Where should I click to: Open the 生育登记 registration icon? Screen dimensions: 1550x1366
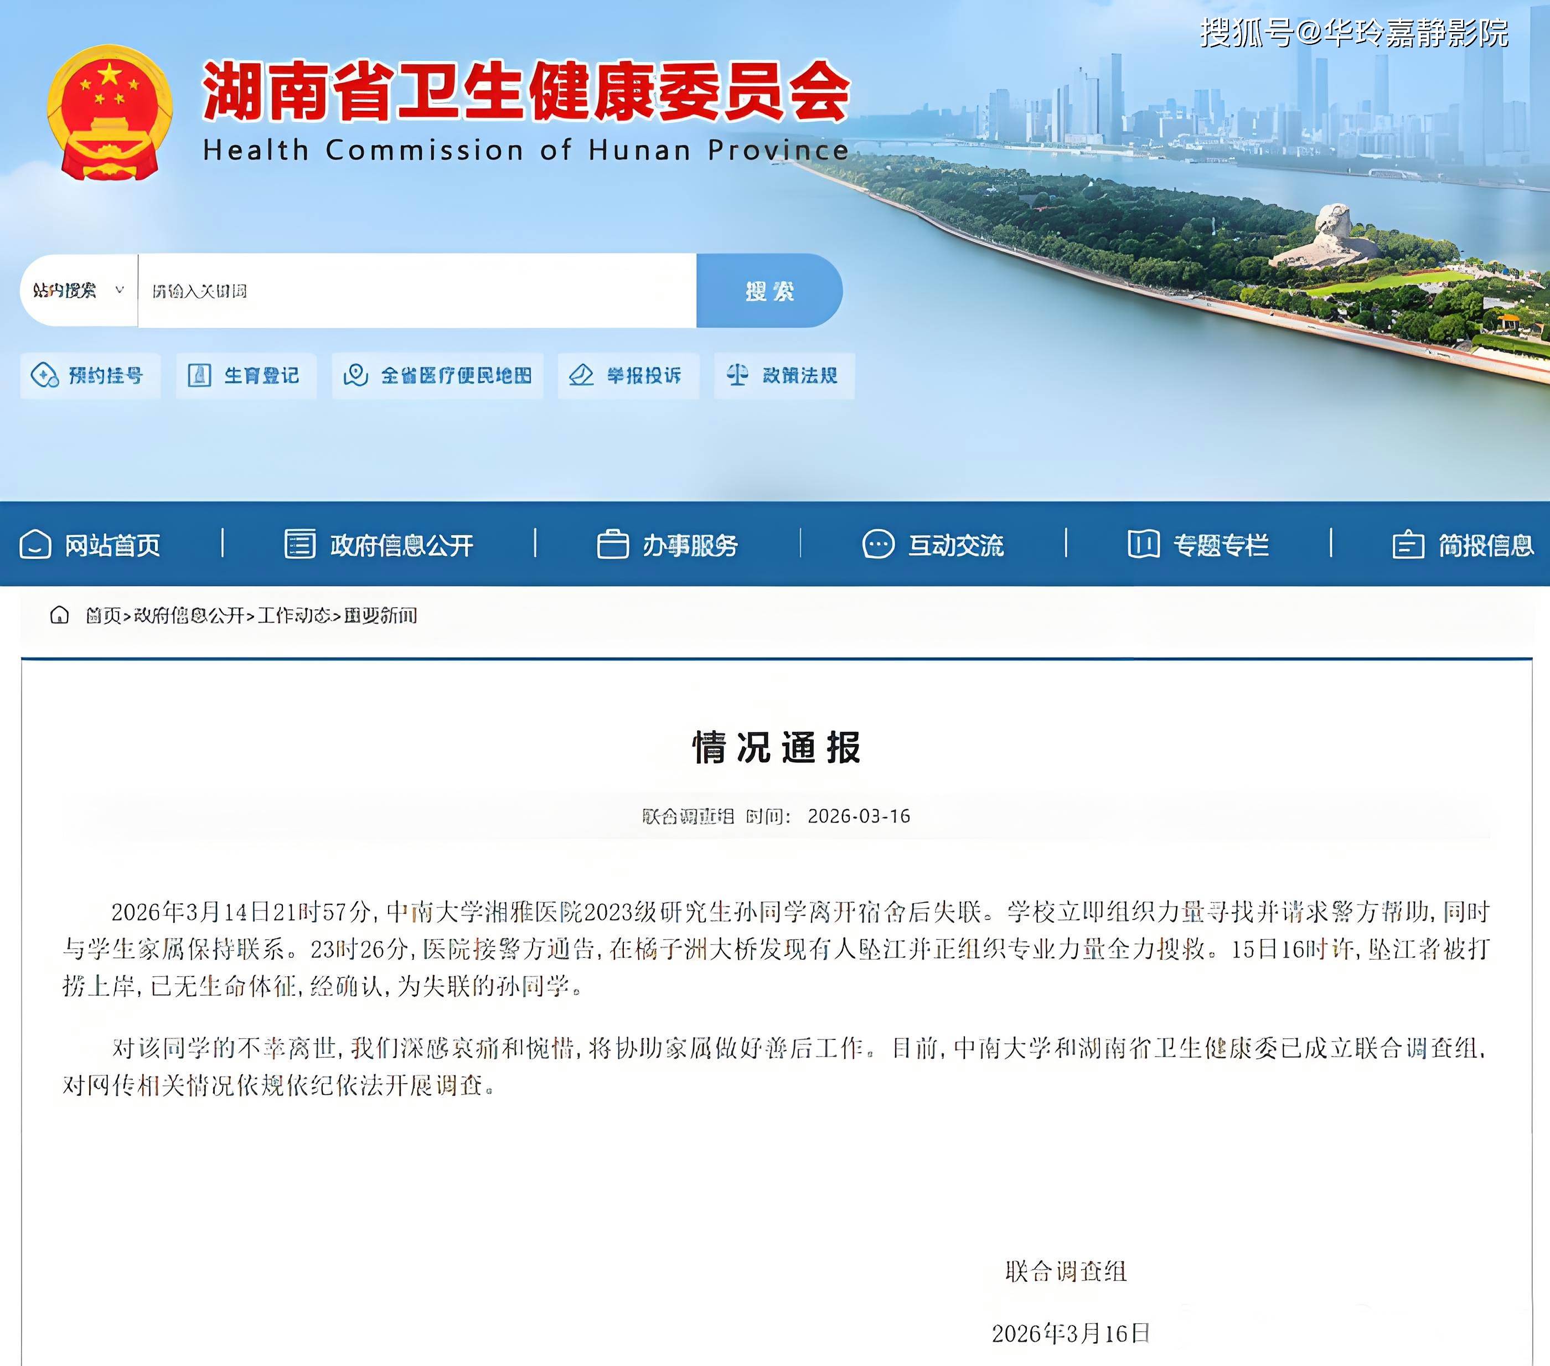pos(200,376)
